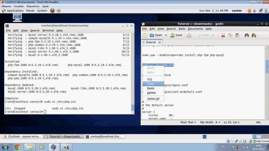Viewport: 269px width, 151px height.
Task: Open gedit Tools menu
Action: click(182, 29)
